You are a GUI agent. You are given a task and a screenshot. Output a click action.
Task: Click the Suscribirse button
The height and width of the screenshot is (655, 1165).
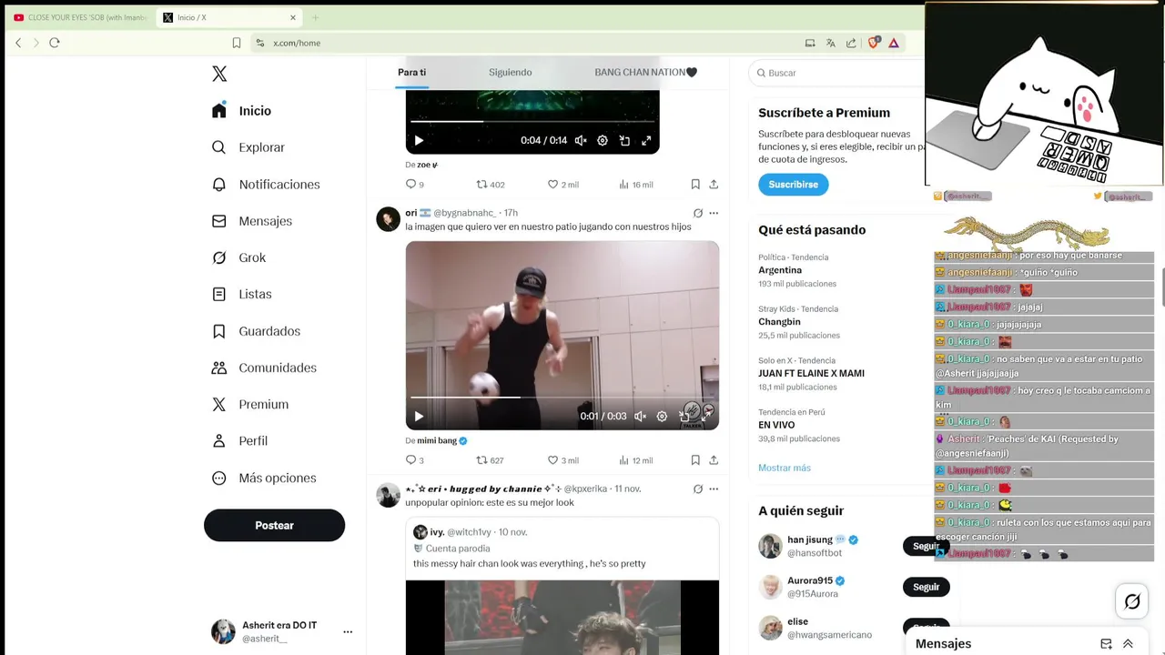click(x=793, y=184)
